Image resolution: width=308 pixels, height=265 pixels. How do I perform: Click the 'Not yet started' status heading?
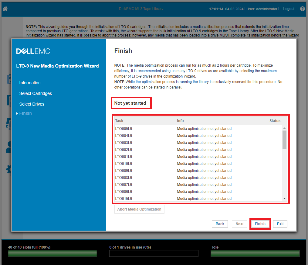point(130,103)
